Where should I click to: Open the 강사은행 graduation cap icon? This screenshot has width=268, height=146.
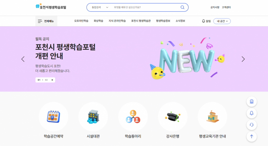173,117
